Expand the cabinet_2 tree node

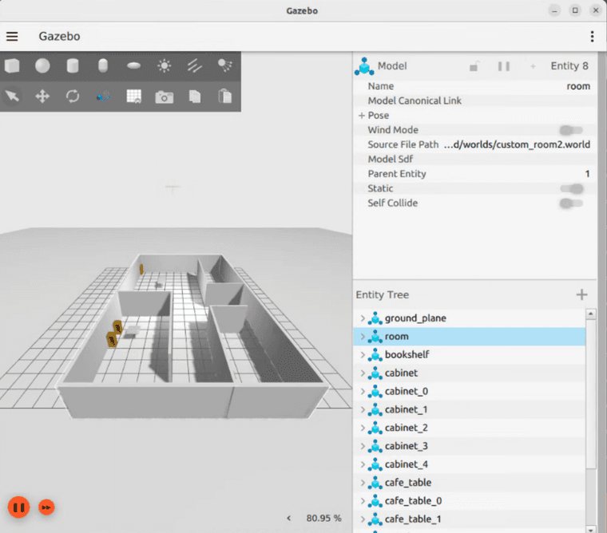coord(363,428)
